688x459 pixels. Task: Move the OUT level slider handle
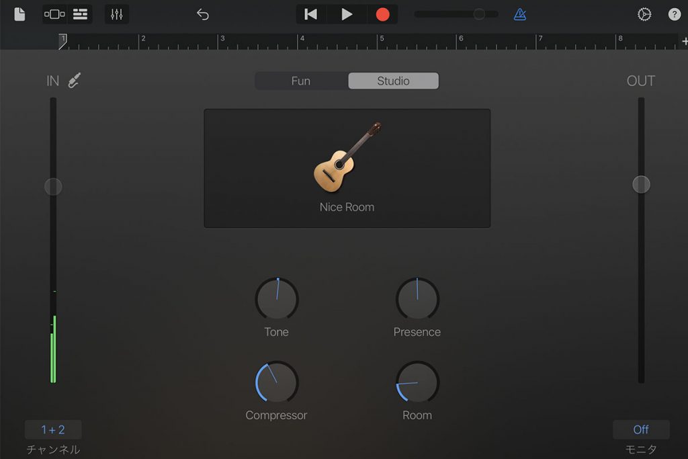click(x=641, y=184)
